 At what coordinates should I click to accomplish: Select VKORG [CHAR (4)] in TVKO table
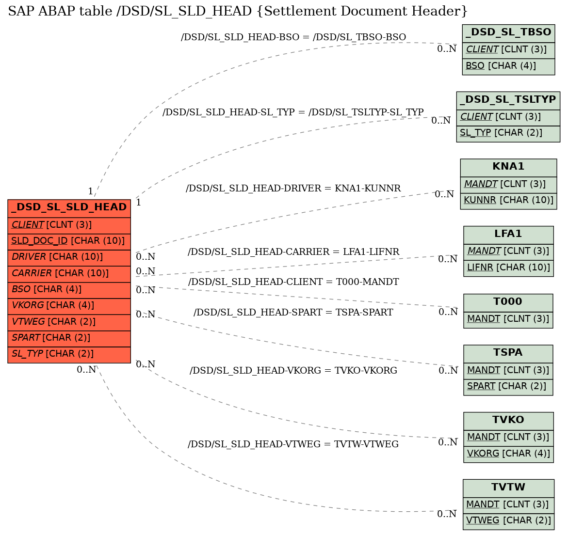click(509, 454)
